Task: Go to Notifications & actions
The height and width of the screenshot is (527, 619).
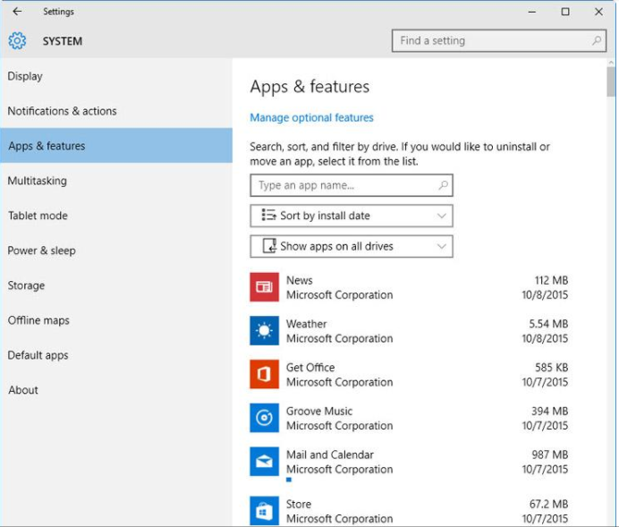Action: click(116, 111)
